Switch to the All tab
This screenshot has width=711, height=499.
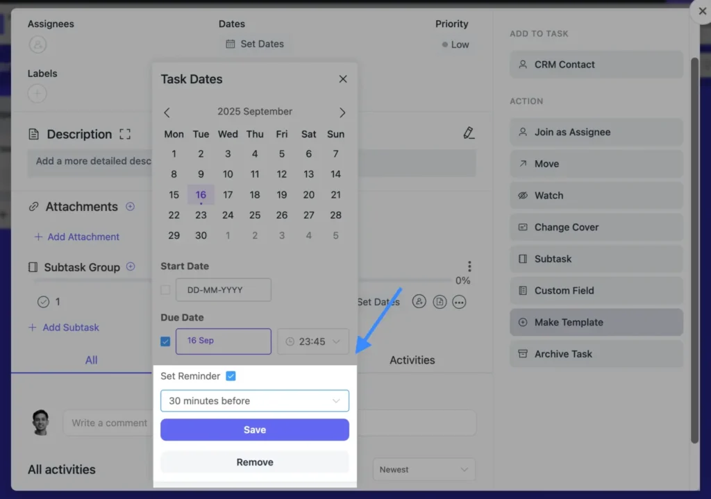tap(91, 360)
